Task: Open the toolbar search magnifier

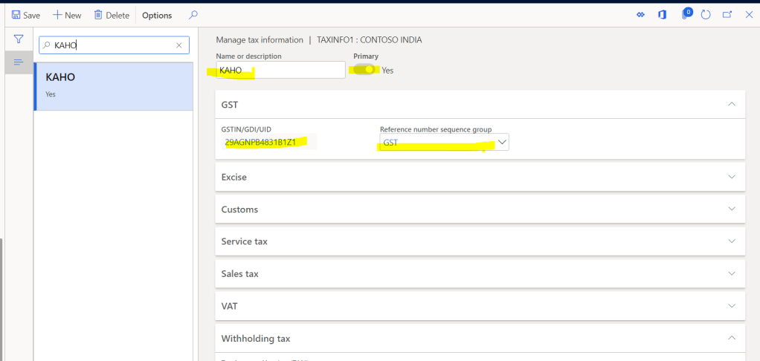Action: coord(193,15)
